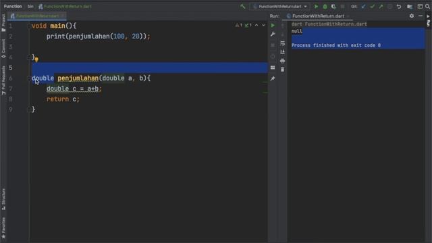Click the bin breadcrumb in navigation bar
Image resolution: width=432 pixels, height=243 pixels.
(x=30, y=6)
